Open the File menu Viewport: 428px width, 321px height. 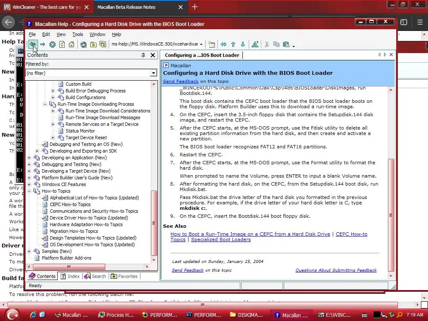pos(32,34)
